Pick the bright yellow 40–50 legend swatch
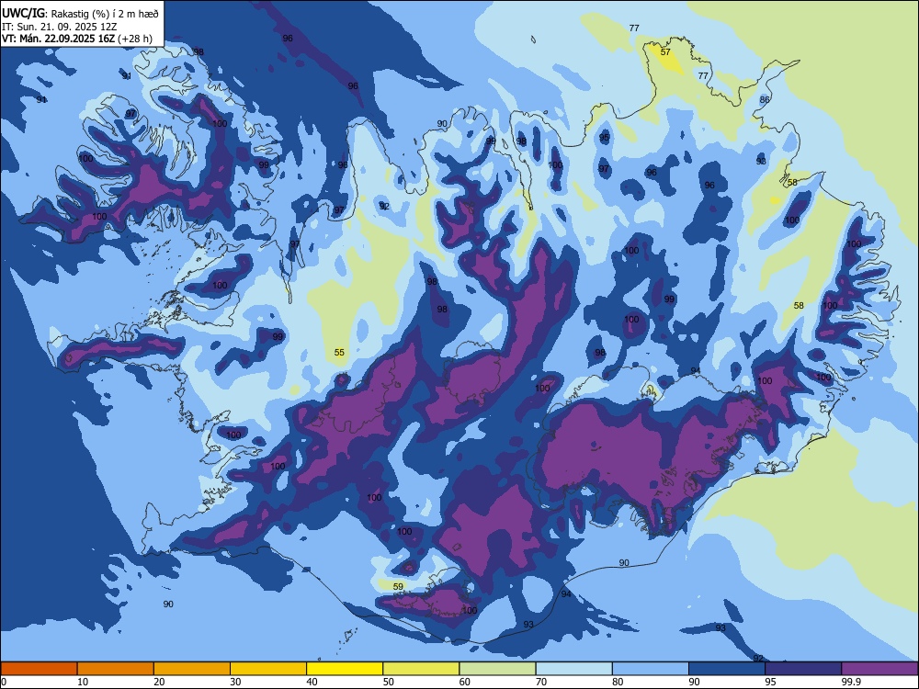This screenshot has width=919, height=689. coord(345,669)
